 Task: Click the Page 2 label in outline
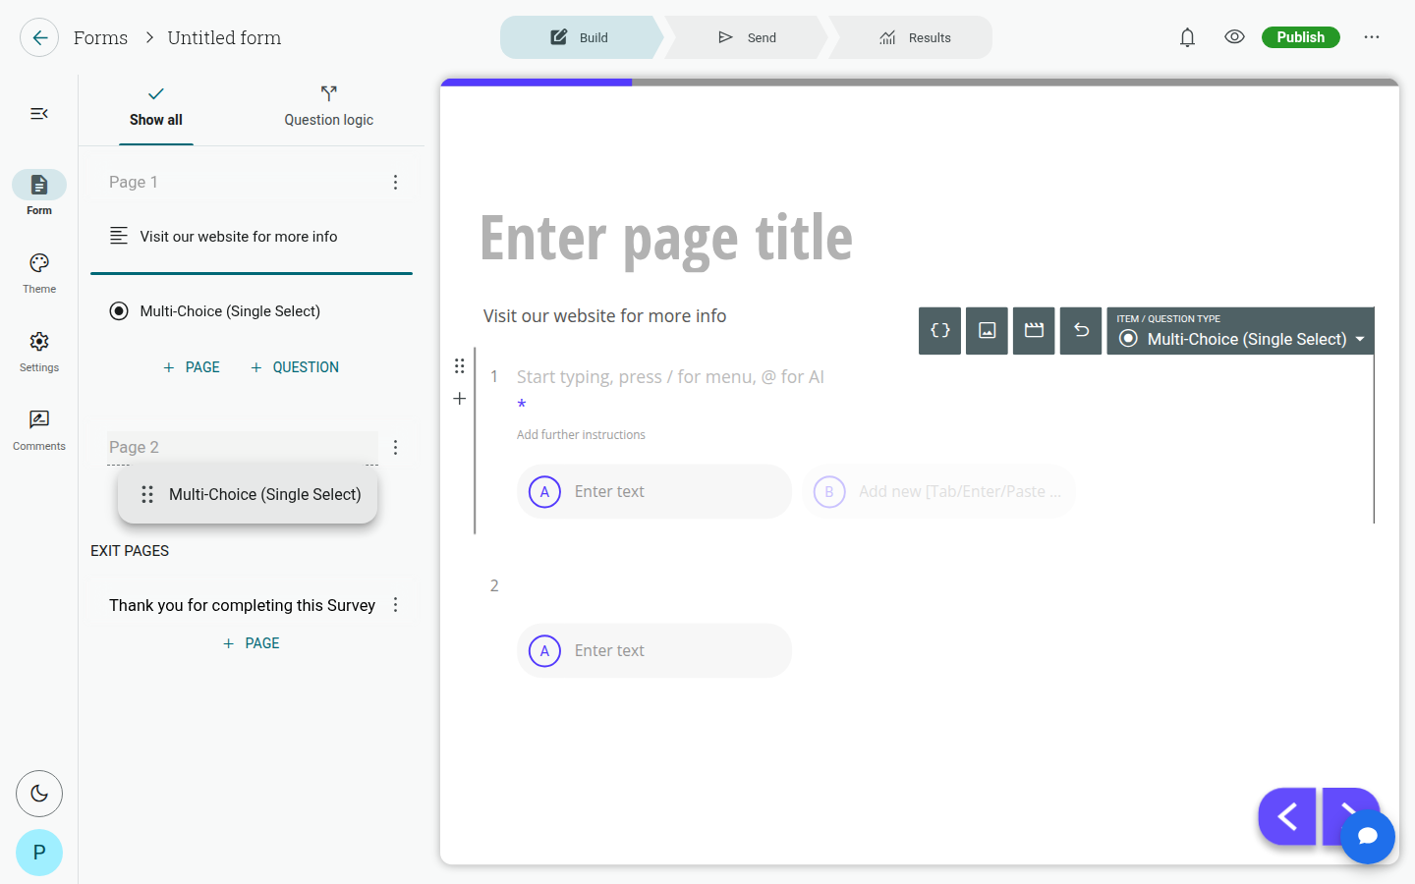point(134,448)
